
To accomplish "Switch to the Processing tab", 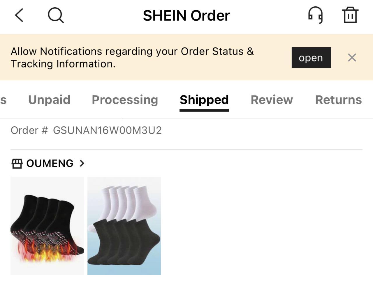I will point(125,100).
